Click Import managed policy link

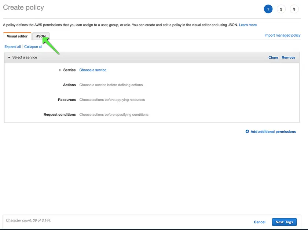[282, 35]
